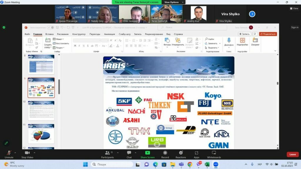Open the Анимация ribbon tab
This screenshot has width=301, height=169.
click(109, 34)
